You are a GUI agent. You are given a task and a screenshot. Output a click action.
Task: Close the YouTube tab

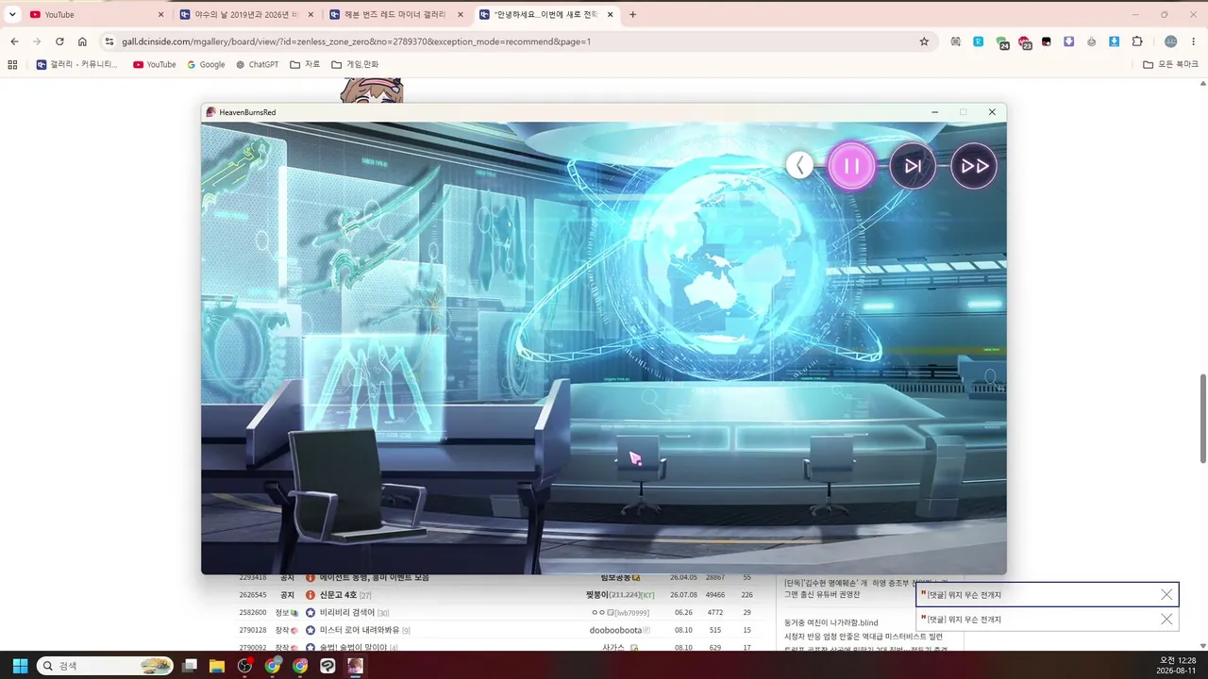pyautogui.click(x=160, y=14)
